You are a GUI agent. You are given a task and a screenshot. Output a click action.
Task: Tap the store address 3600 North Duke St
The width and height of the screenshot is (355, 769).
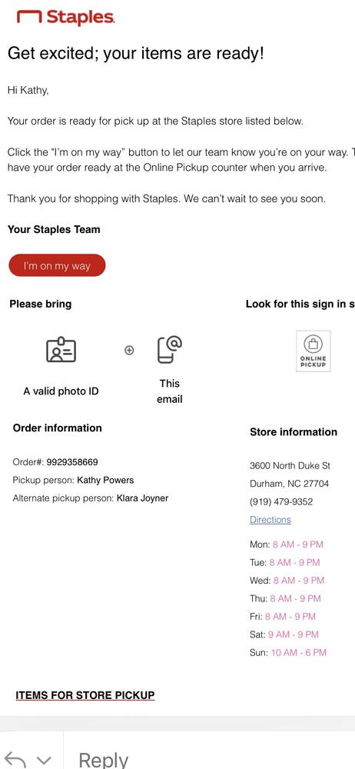pos(290,465)
